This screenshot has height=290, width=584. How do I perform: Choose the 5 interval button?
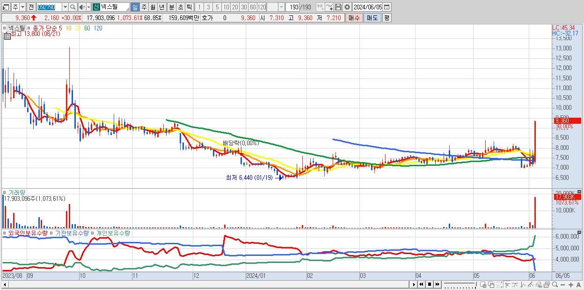(x=217, y=7)
